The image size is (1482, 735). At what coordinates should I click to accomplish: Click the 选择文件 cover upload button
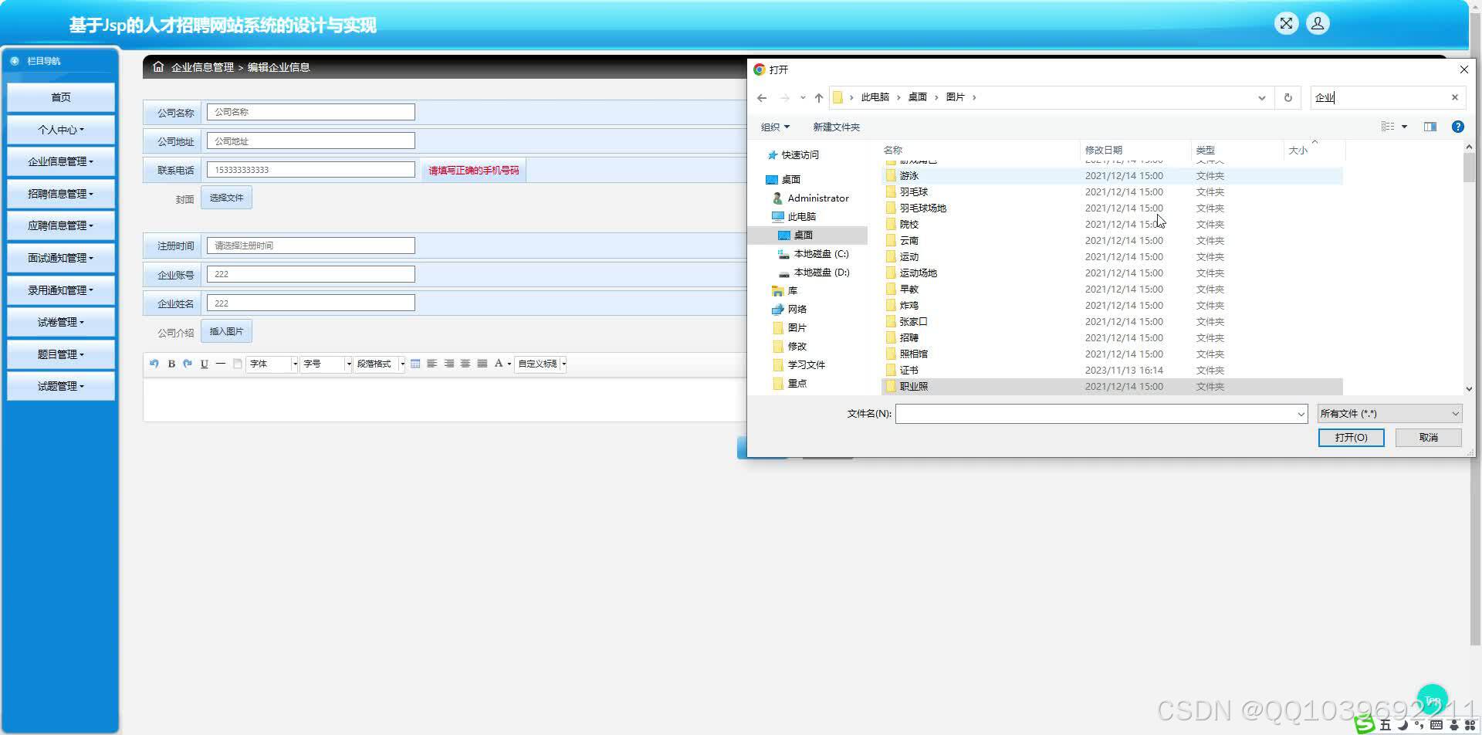point(226,198)
